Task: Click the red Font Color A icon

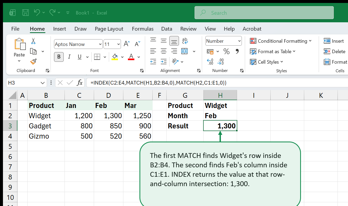Action: click(131, 57)
